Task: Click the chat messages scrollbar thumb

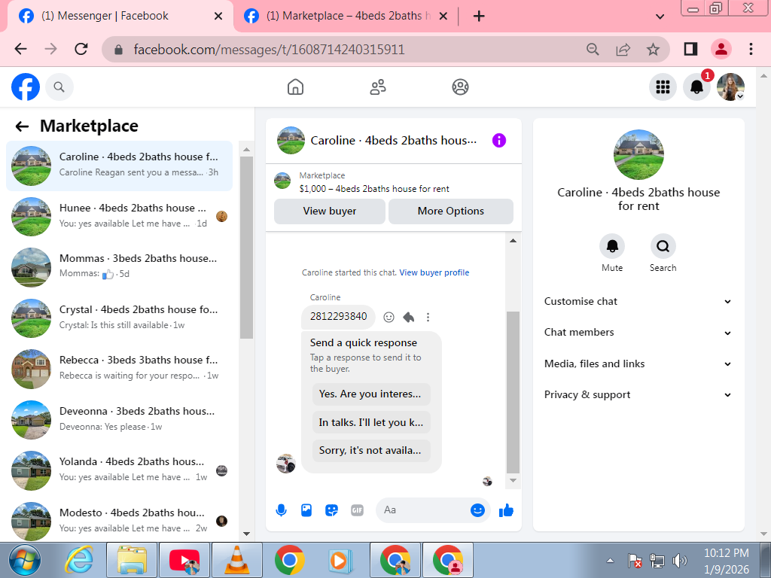Action: click(x=513, y=391)
